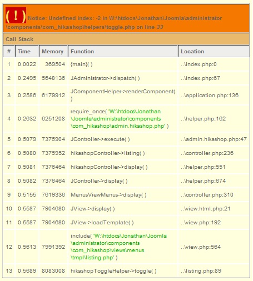Select 'JView->display( )' cell

[93, 209]
